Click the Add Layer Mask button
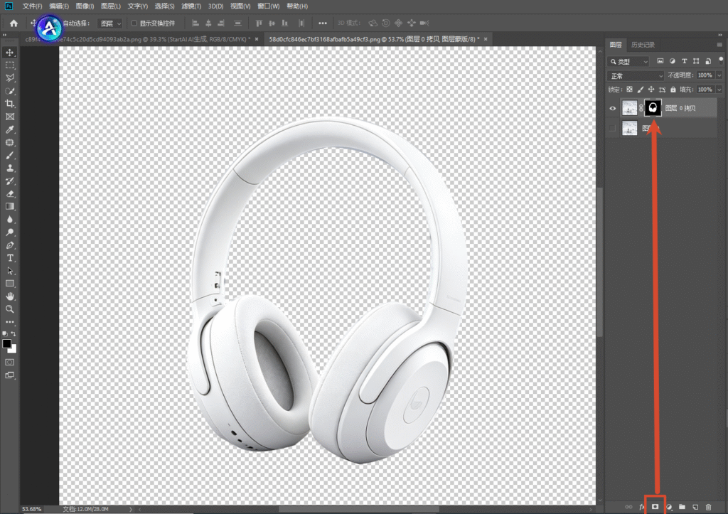 point(655,507)
